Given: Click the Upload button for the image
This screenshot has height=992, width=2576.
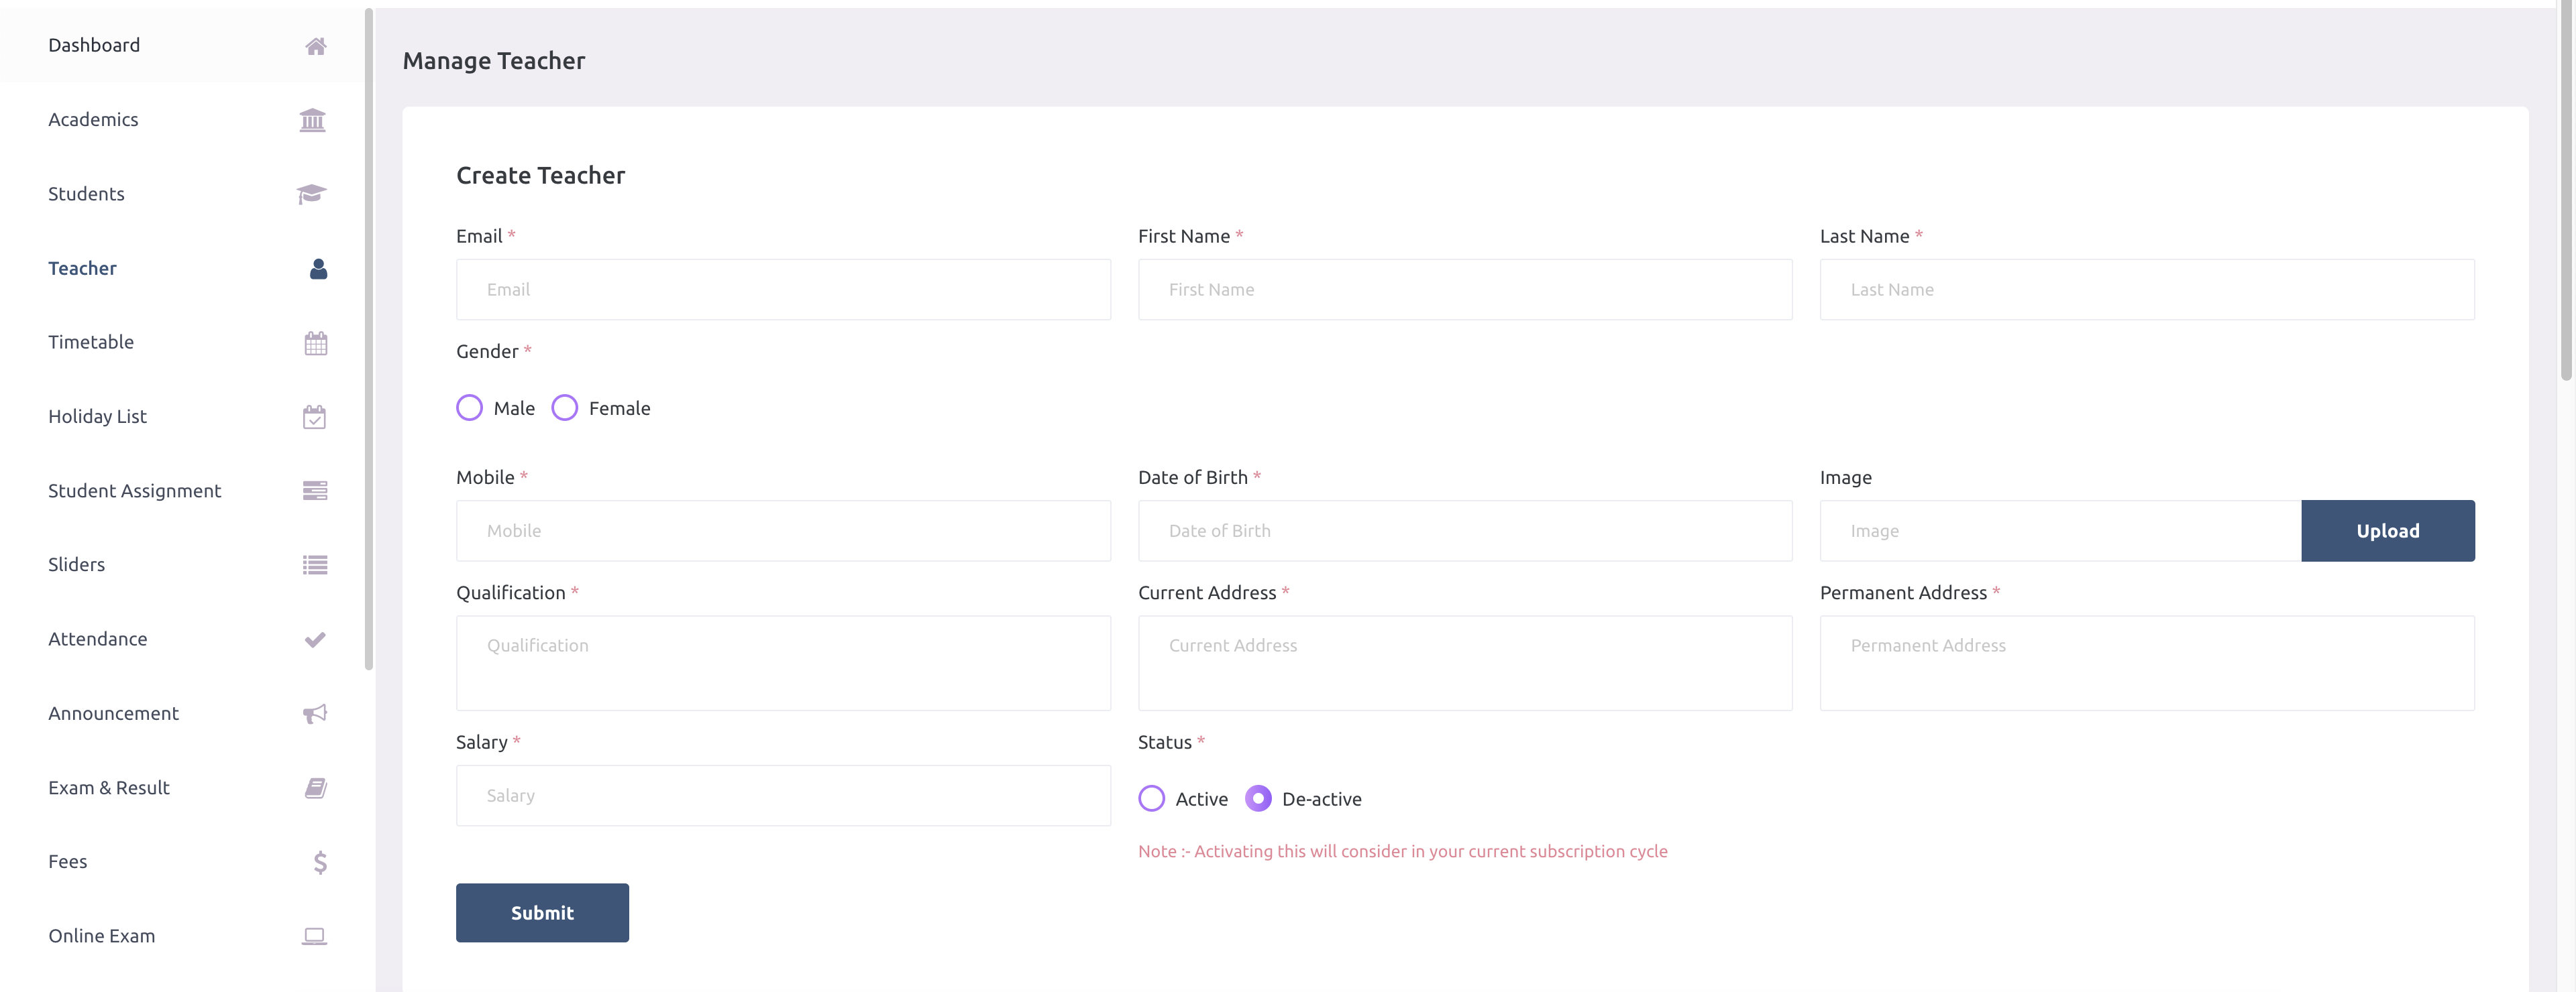Looking at the screenshot, I should (x=2387, y=530).
